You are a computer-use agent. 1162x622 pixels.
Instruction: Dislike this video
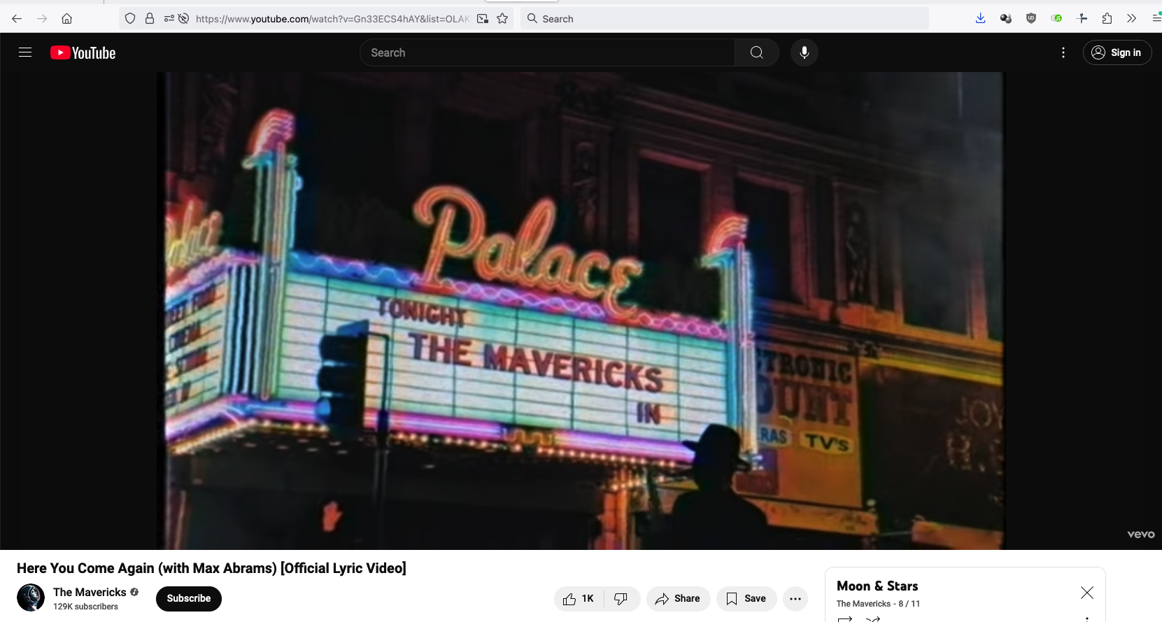[x=621, y=599]
